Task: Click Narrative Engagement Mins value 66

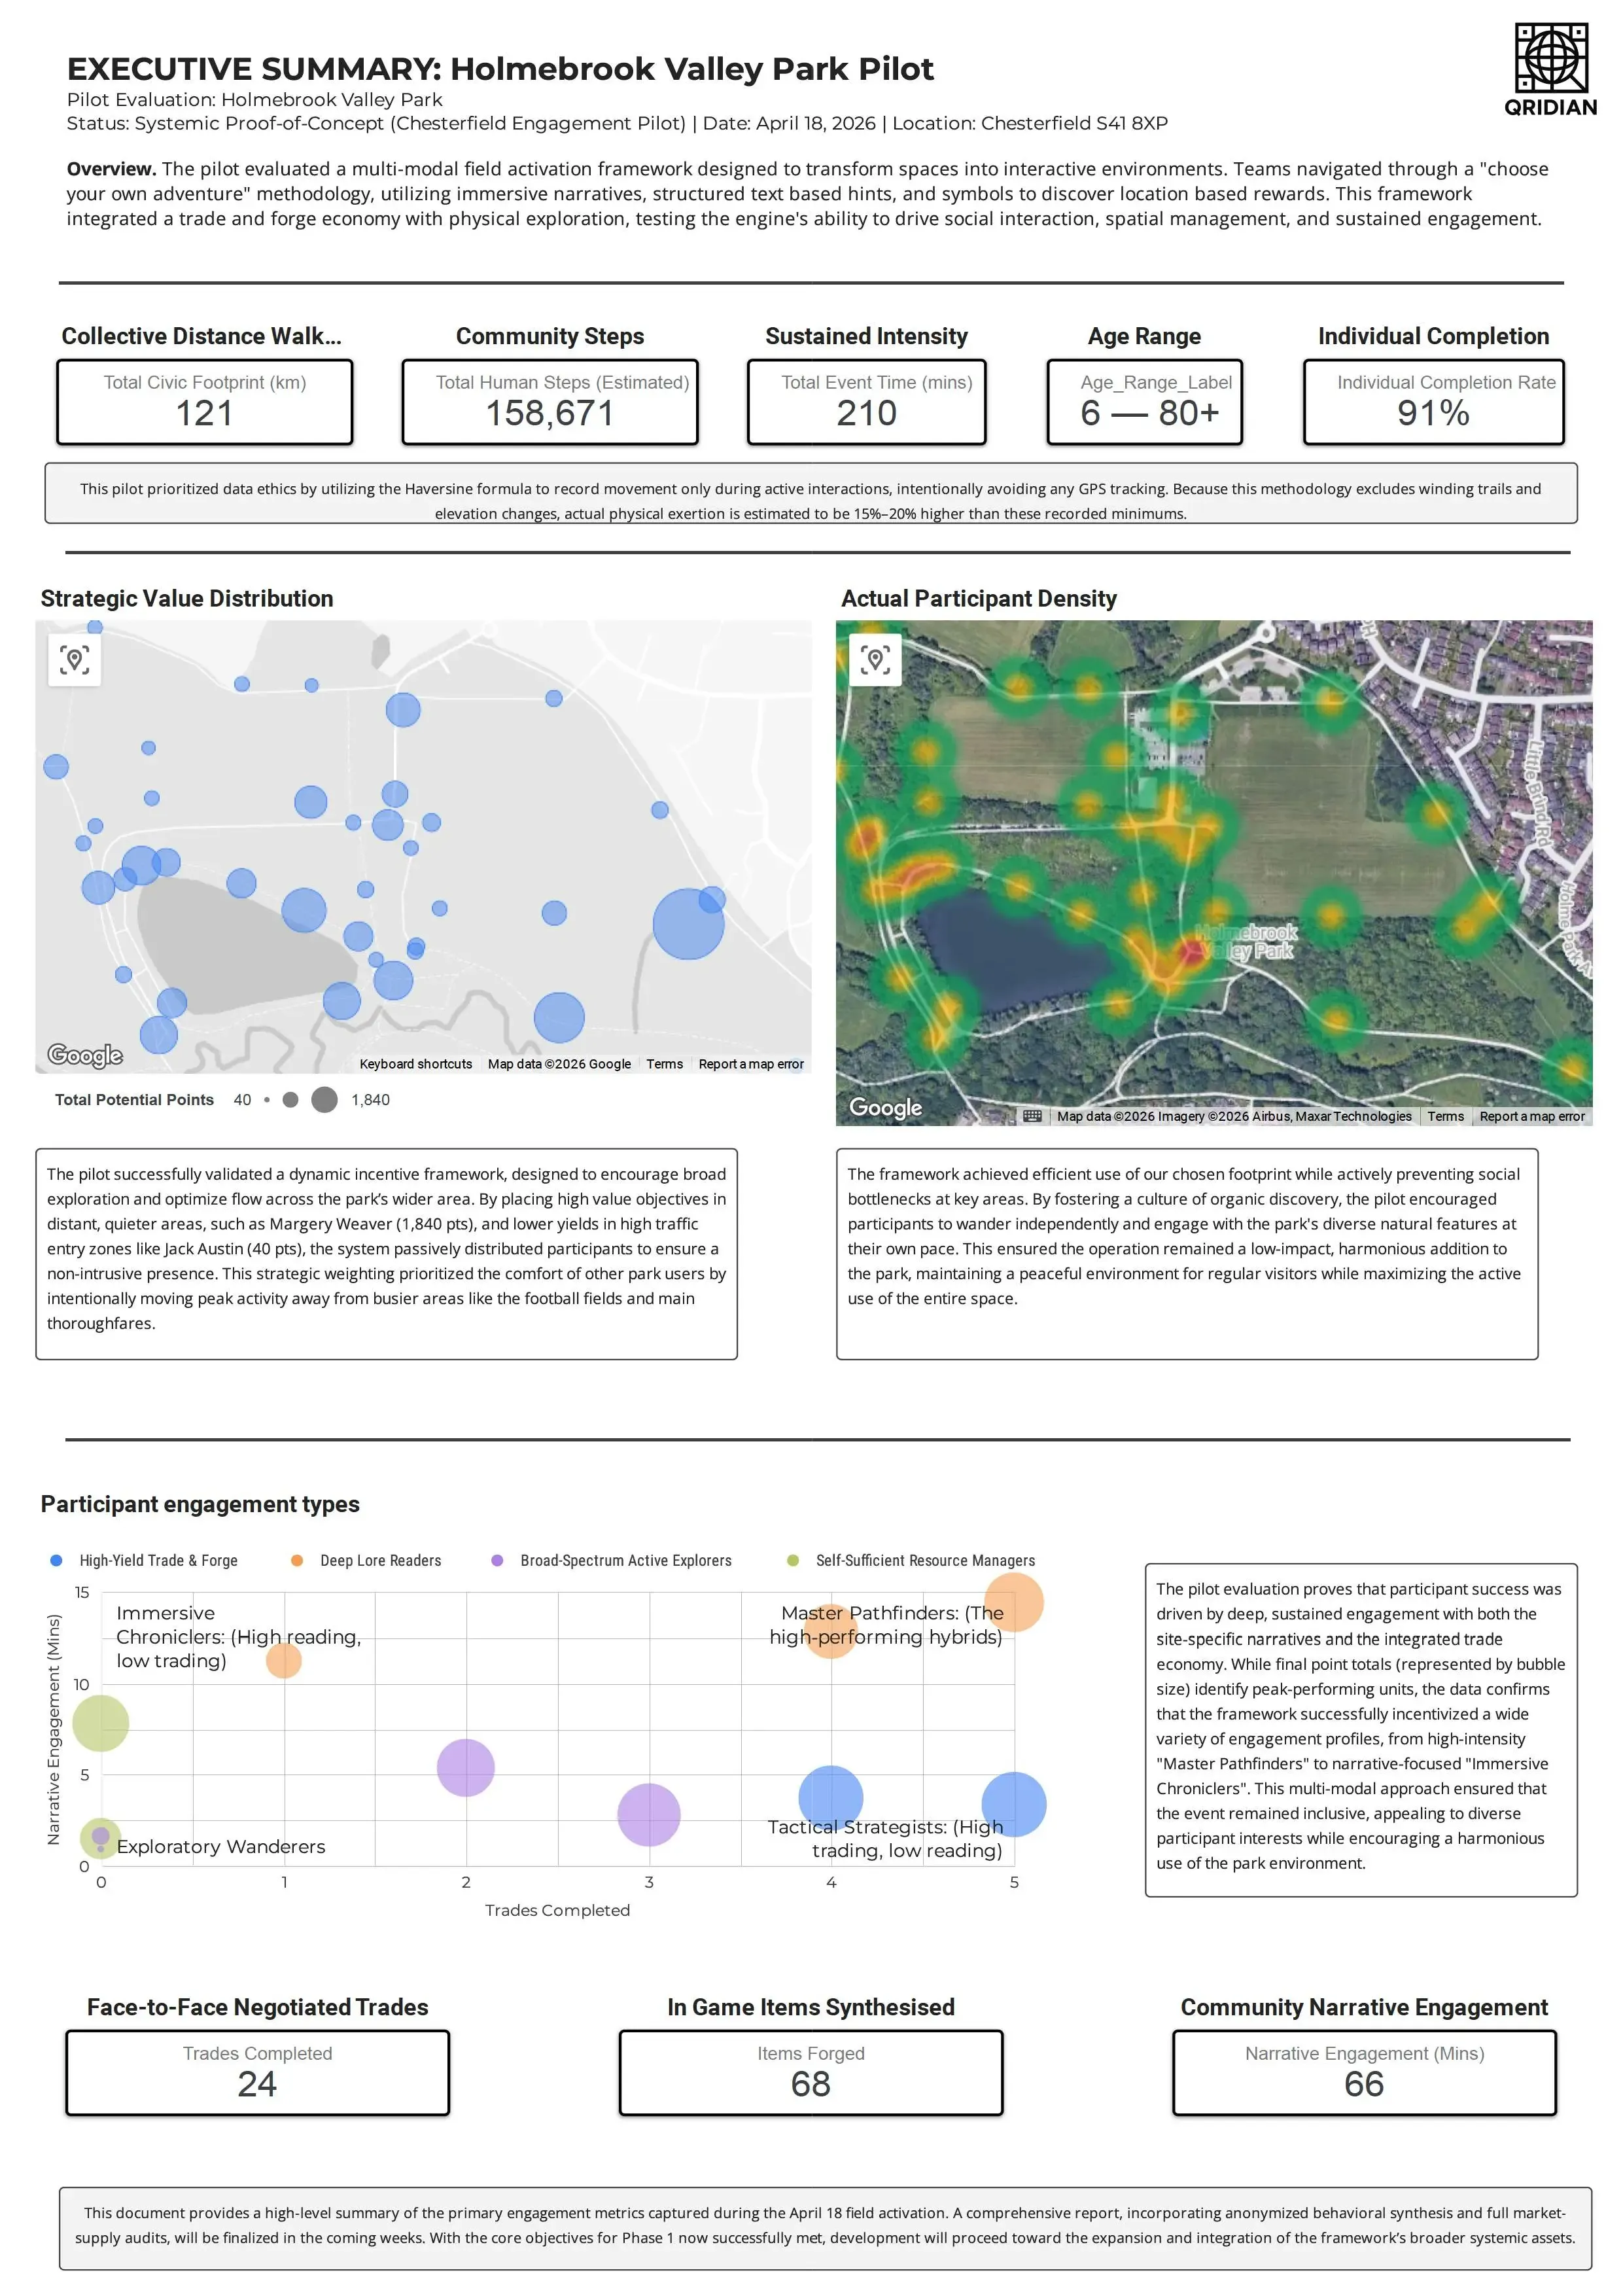Action: (x=1364, y=2084)
